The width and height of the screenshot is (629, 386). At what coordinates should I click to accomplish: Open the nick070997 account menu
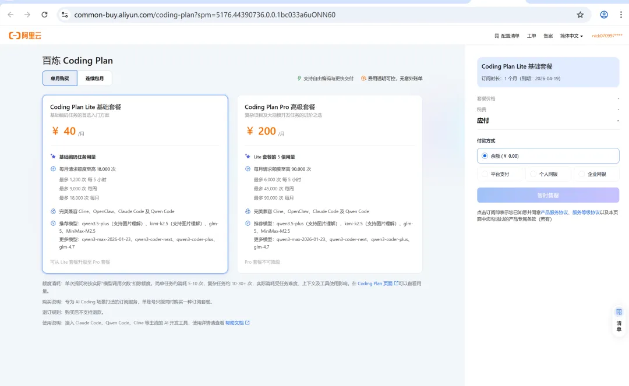[x=607, y=36]
